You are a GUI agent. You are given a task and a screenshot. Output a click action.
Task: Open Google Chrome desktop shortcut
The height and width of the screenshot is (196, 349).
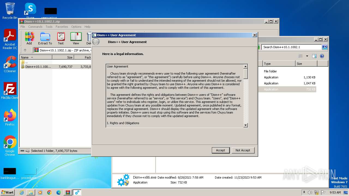pos(10,146)
